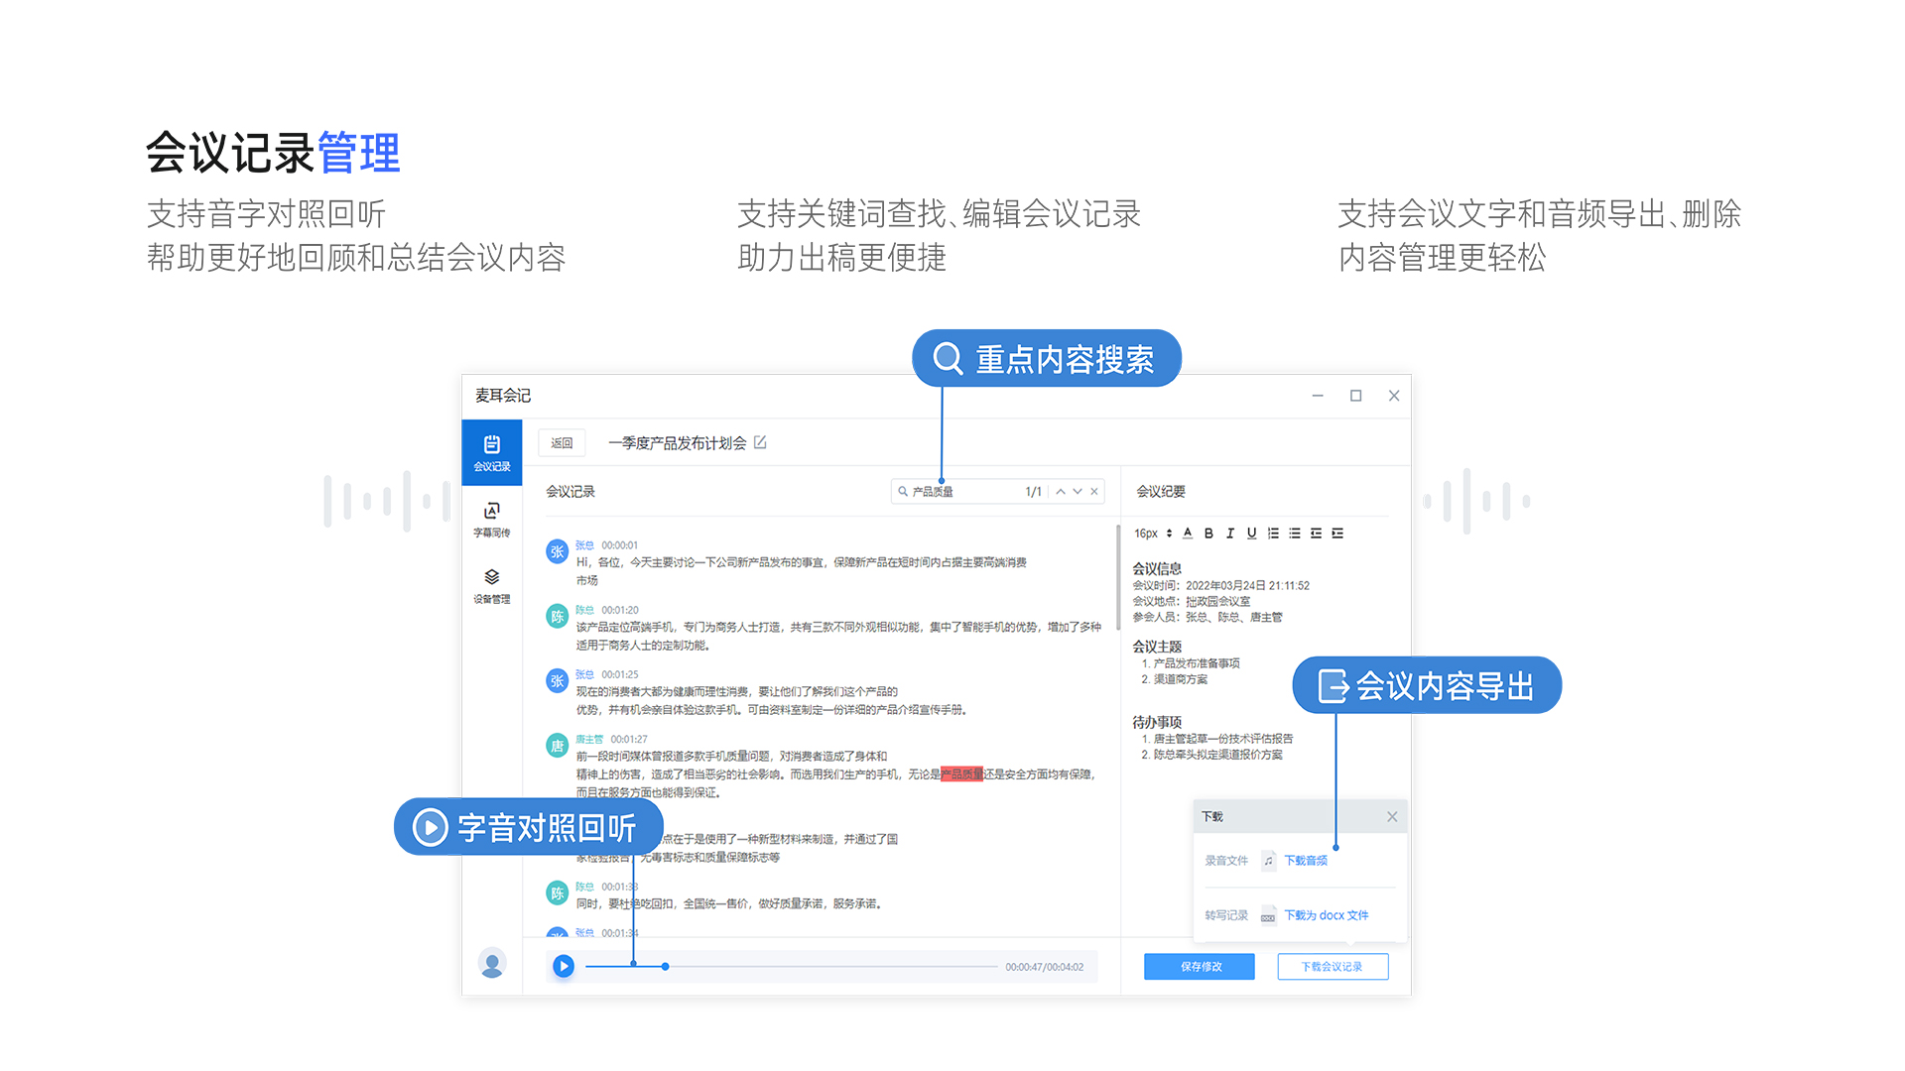This screenshot has height=1071, width=1905.
Task: Click the 返回 back button
Action: coord(562,443)
